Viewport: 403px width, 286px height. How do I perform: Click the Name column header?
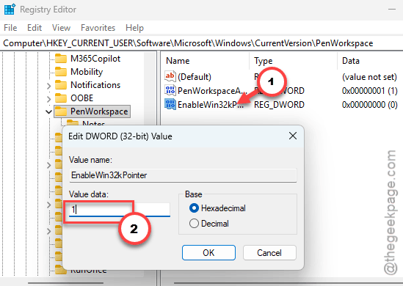point(178,61)
